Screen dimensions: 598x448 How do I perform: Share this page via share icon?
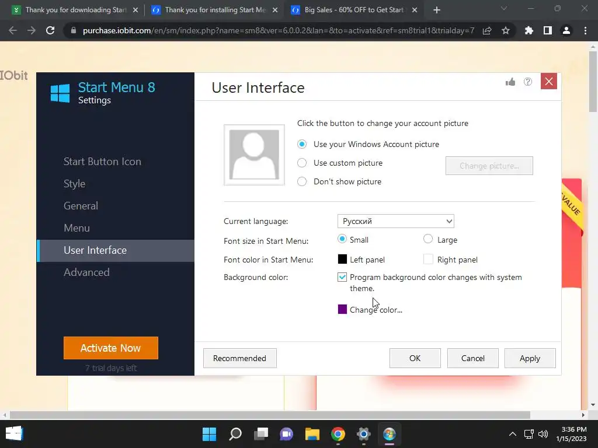(x=487, y=30)
